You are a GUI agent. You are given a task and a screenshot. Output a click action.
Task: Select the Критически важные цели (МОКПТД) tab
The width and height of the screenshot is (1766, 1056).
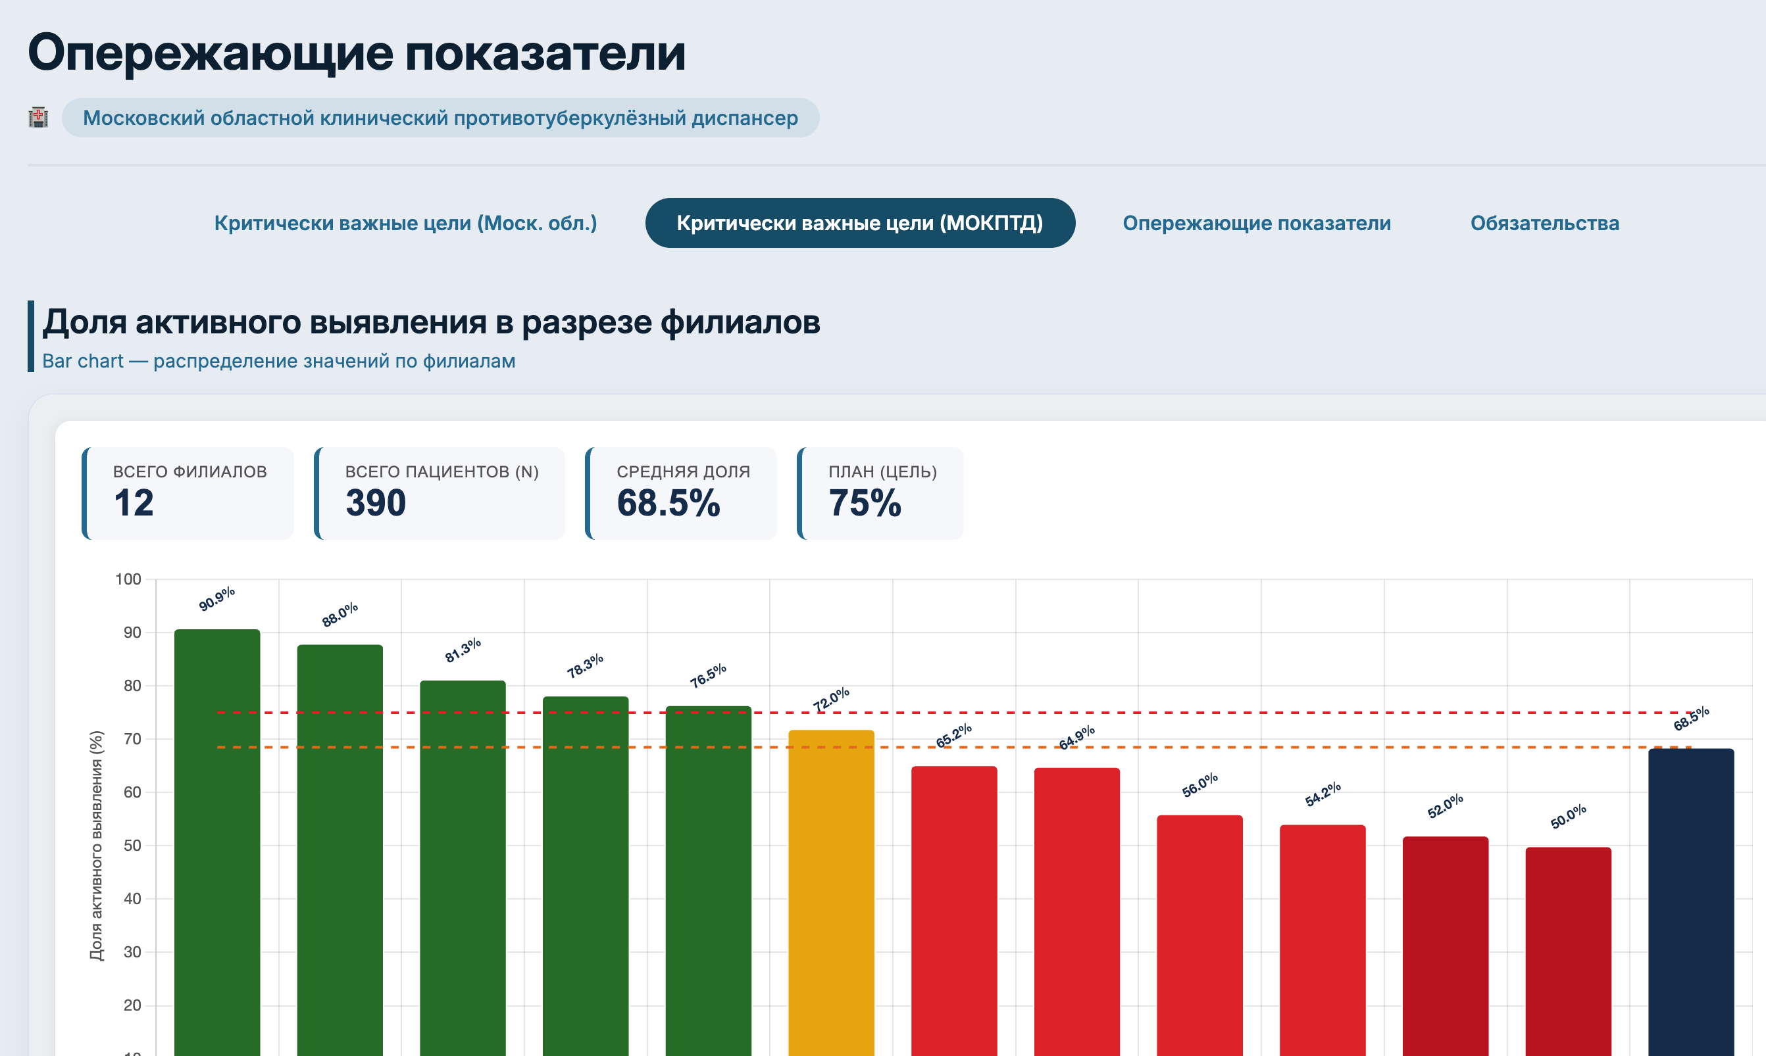860,224
